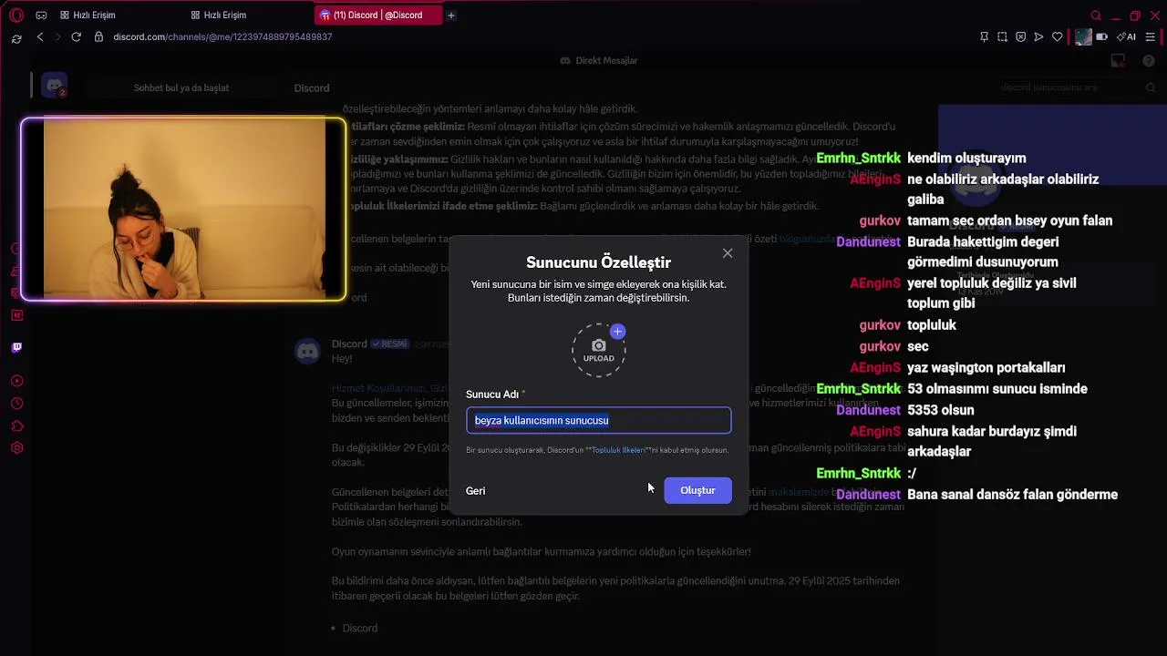Open the M icon in Opera sidebar
This screenshot has height=656, width=1167.
pos(16,315)
